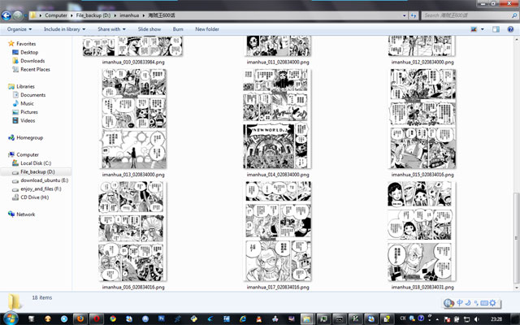Change the view using the views icon

tap(474, 29)
